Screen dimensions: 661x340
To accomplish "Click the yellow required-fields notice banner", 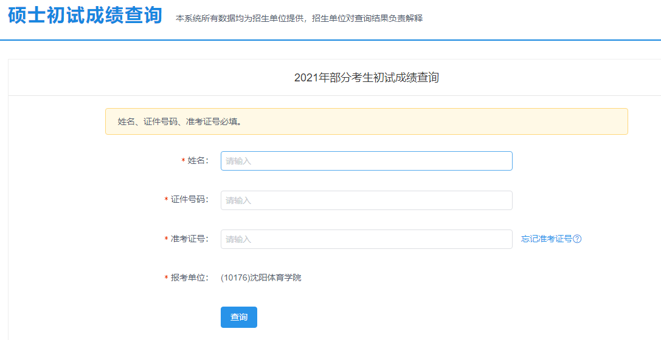I will [366, 121].
